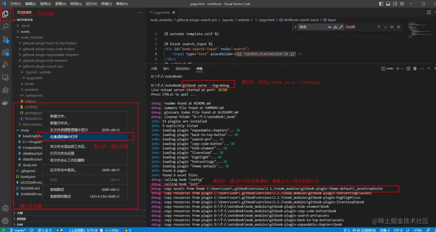Viewport: 436px width, 232px height.
Task: Split the terminal
Action: [x=409, y=68]
